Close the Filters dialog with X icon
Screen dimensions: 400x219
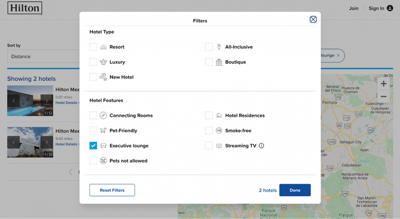(x=313, y=19)
